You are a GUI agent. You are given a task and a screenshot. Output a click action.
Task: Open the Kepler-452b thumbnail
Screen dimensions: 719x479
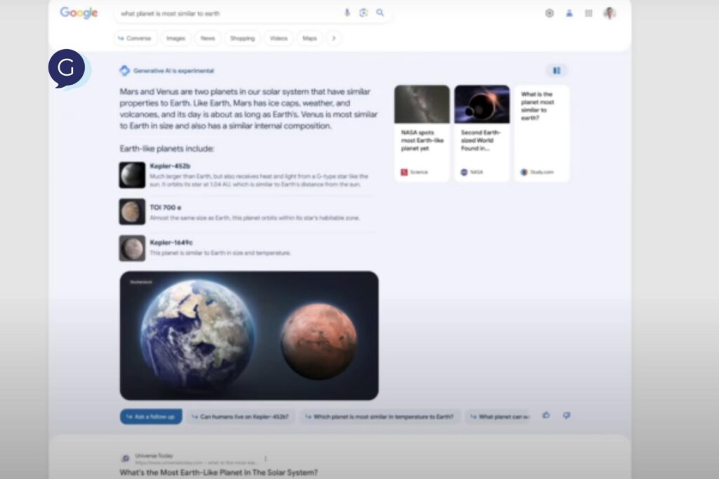click(132, 175)
